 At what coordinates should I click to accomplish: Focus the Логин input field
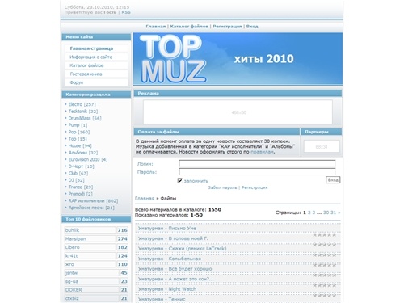point(257,163)
